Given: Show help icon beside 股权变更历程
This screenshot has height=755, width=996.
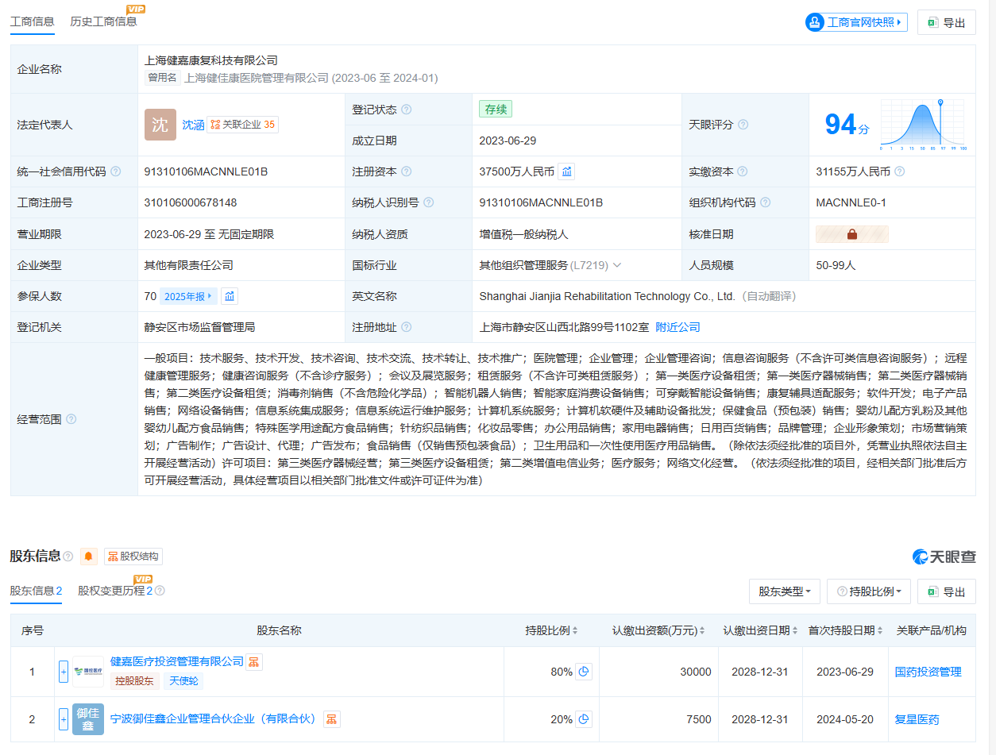Looking at the screenshot, I should click(x=160, y=591).
